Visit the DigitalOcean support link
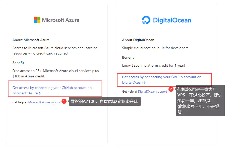This screenshot has height=153, width=225. tap(152, 92)
